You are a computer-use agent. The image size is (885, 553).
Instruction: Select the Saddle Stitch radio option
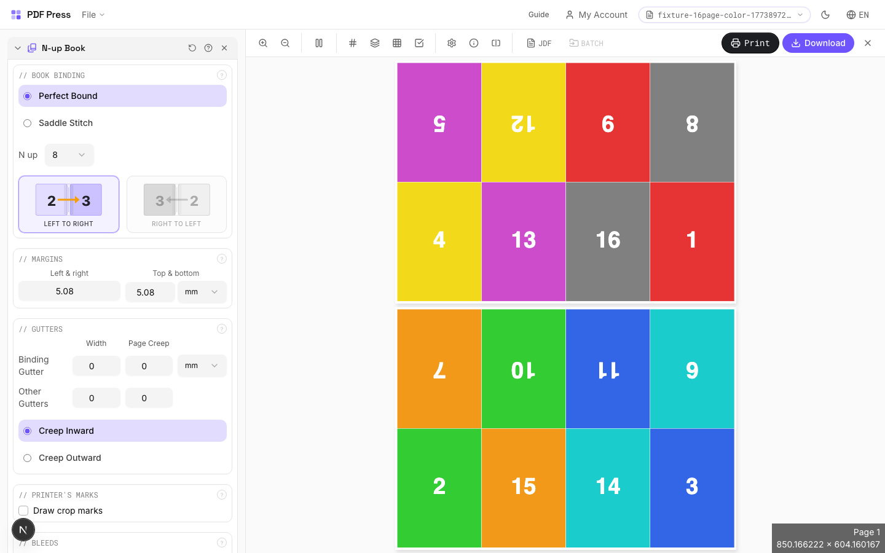(28, 123)
